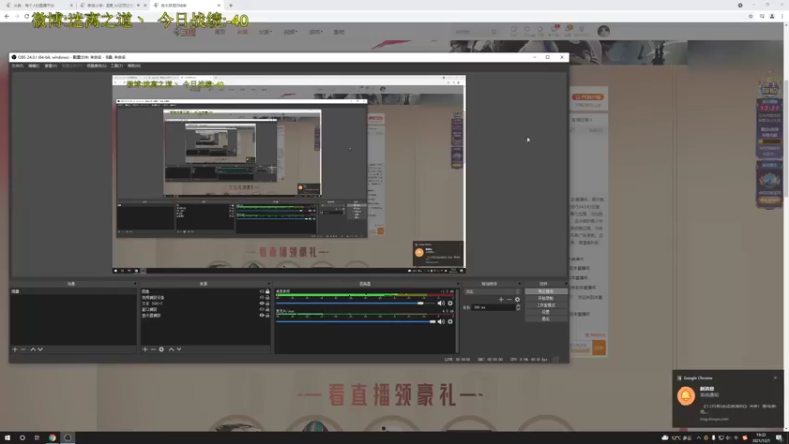Viewport: 789px width, 444px height.
Task: Bookmark this page with the star icon
Action: 751,16
